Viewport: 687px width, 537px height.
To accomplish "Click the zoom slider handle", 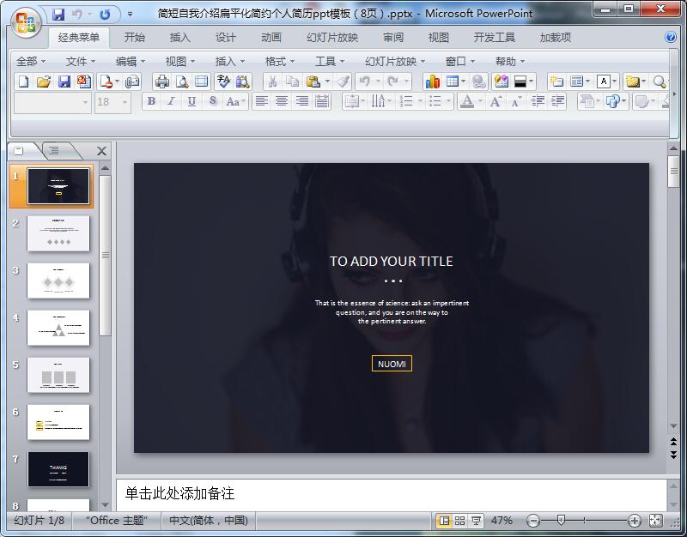I will (x=561, y=520).
